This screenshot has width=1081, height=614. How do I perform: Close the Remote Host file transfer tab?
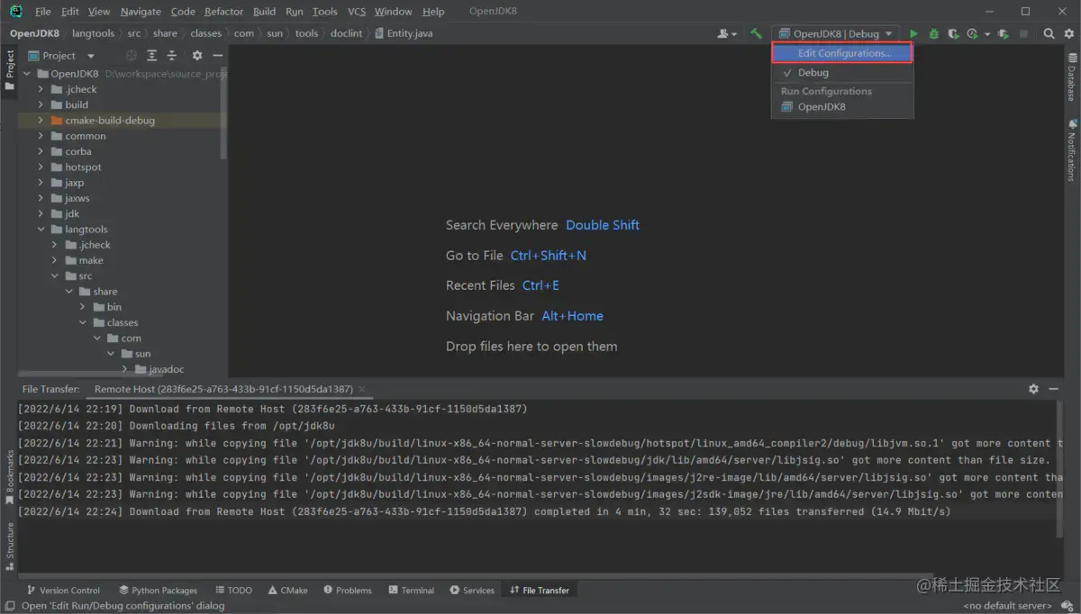[362, 389]
